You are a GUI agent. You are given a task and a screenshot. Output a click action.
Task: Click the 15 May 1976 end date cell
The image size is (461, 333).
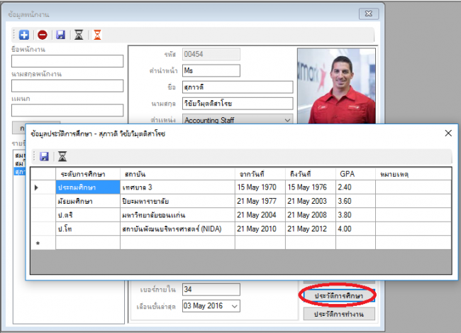pyautogui.click(x=311, y=187)
